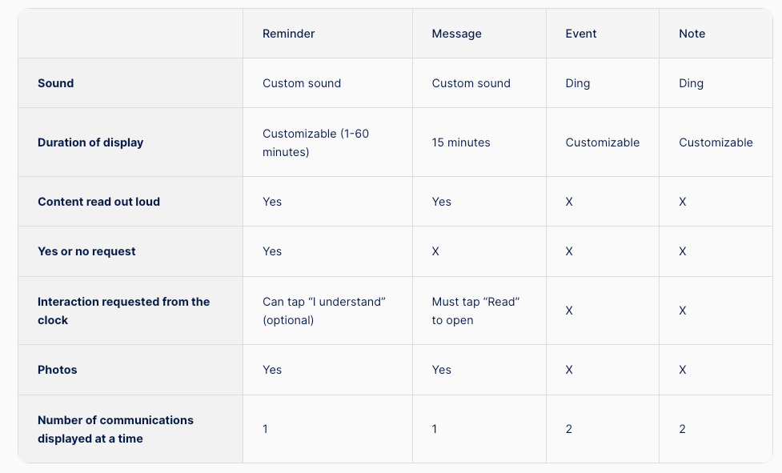Click Ding in the Event column
The image size is (782, 473).
578,83
